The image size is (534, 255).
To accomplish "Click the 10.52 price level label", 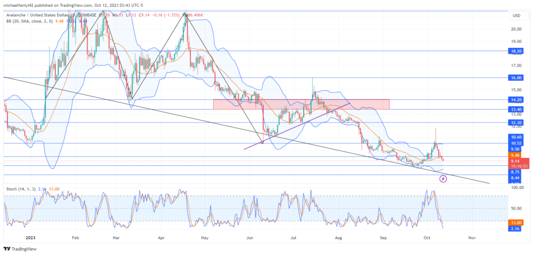I will pyautogui.click(x=517, y=143).
